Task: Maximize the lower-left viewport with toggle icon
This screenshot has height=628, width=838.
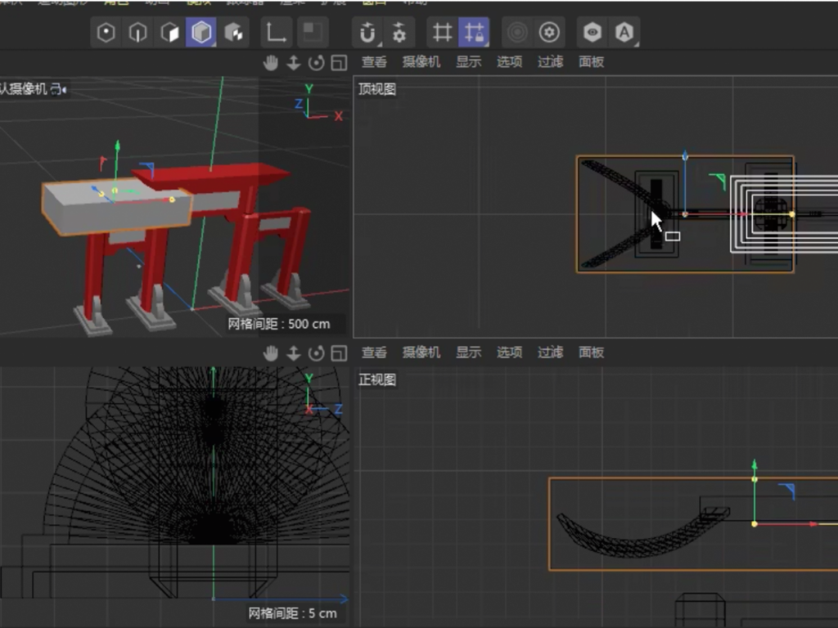Action: [x=339, y=352]
